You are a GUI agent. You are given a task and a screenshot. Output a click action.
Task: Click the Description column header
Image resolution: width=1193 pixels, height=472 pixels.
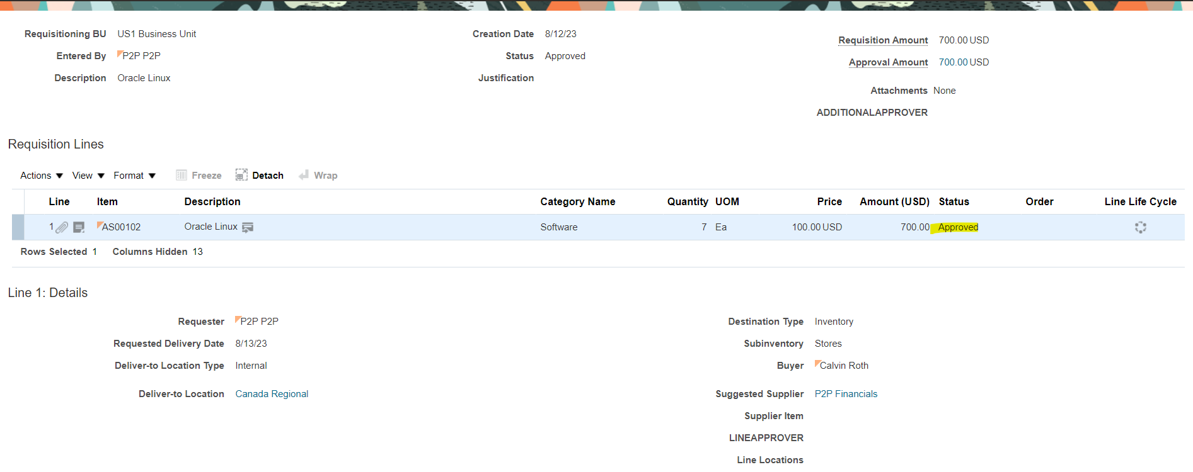coord(212,202)
